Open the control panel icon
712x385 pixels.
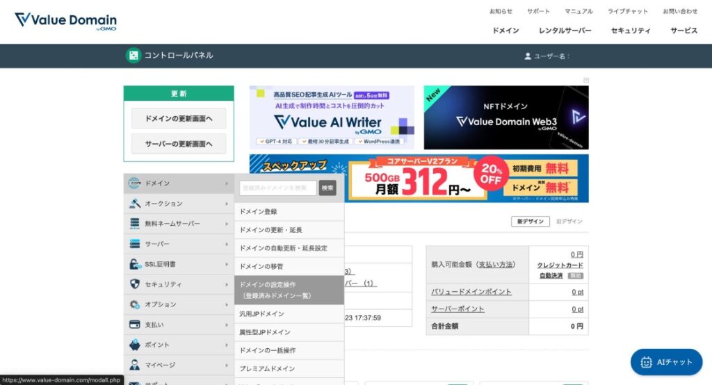point(133,56)
